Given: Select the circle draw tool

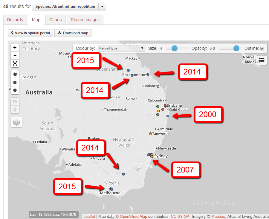Looking at the screenshot, I should [15, 90].
